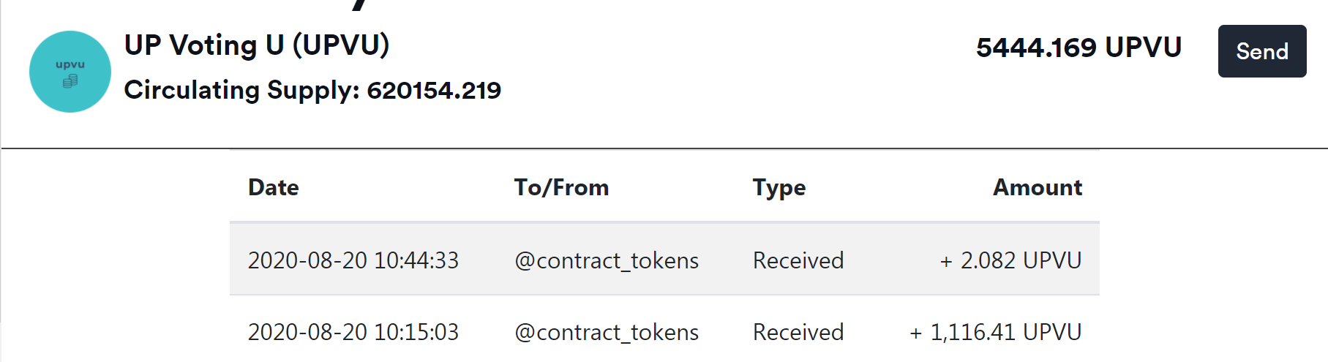The image size is (1328, 362).
Task: Click the To/From column header
Action: click(x=561, y=187)
